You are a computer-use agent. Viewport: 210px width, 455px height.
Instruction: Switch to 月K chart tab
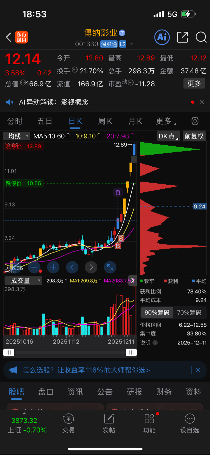tap(135, 121)
